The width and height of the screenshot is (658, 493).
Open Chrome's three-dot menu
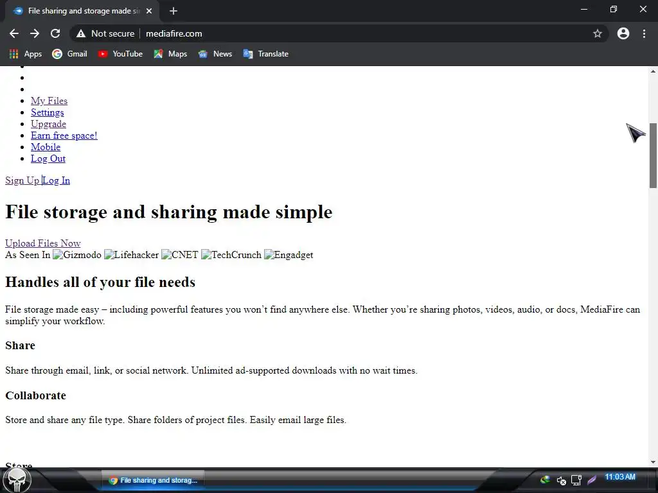click(644, 33)
